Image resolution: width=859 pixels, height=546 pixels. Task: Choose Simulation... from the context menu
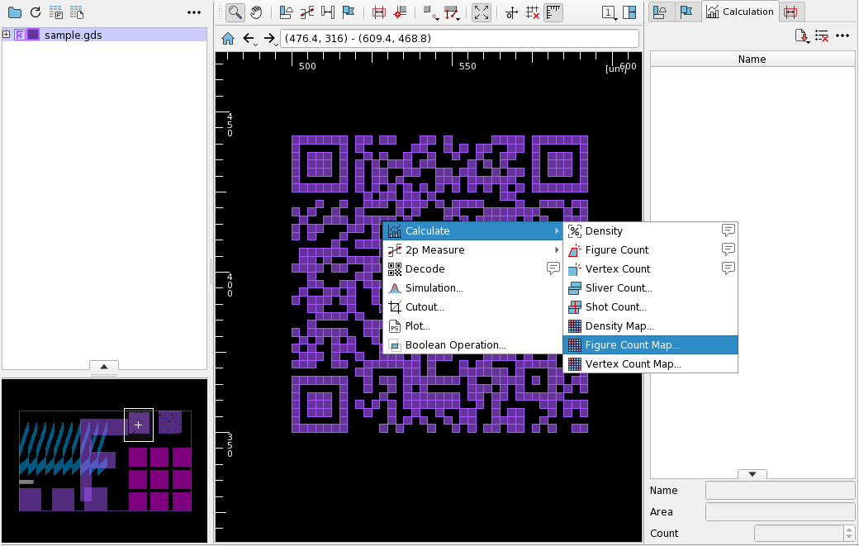pos(472,288)
